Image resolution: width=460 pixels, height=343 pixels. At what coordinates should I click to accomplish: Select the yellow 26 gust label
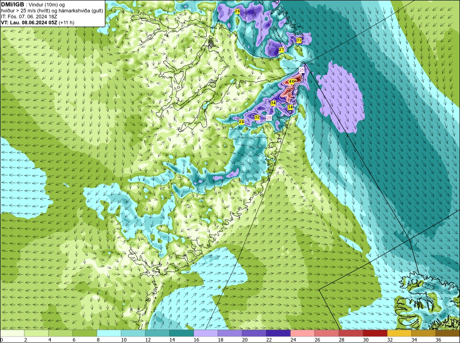tap(237, 11)
